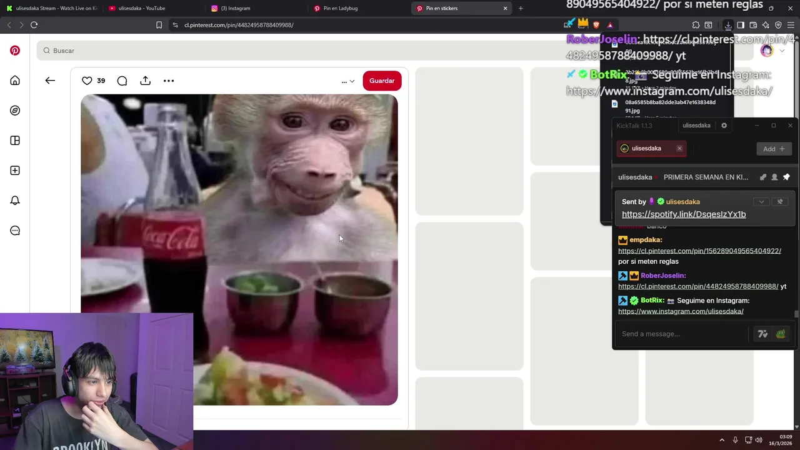Click the Add chatroom button in KickTalk

point(774,149)
